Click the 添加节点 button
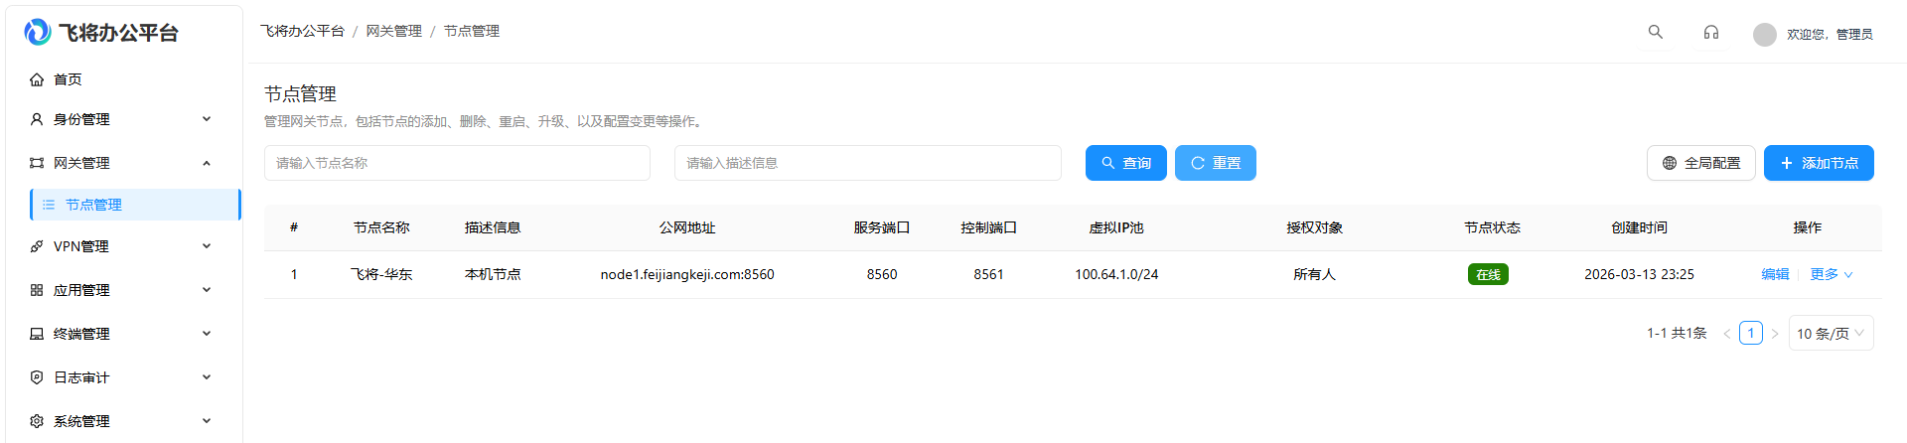Image resolution: width=1907 pixels, height=443 pixels. [1818, 163]
